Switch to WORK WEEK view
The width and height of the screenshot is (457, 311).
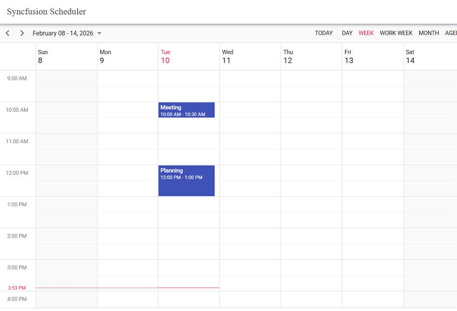coord(396,33)
